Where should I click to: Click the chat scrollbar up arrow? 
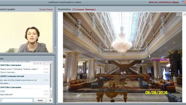point(51,62)
